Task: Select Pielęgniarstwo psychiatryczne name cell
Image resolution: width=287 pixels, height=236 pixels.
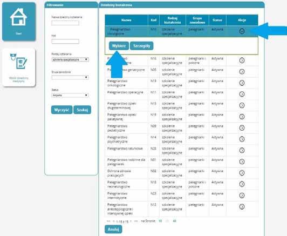Action: (126, 139)
